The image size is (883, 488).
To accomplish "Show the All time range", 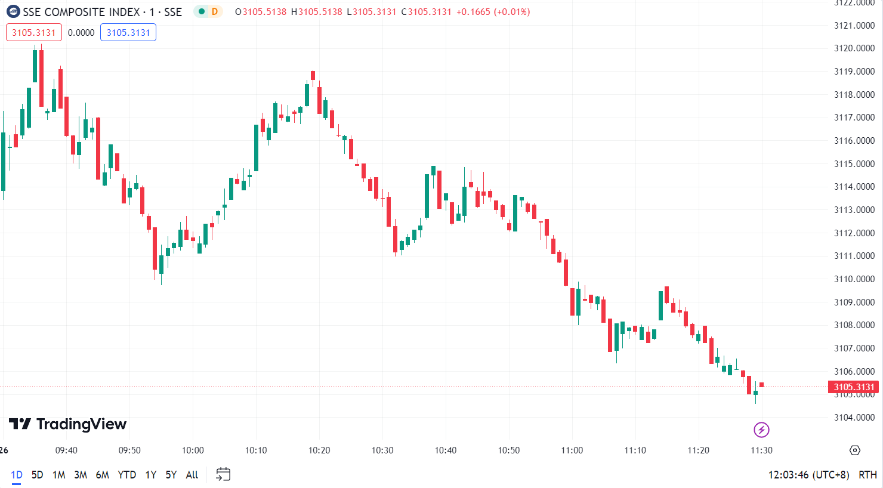I will pyautogui.click(x=192, y=475).
